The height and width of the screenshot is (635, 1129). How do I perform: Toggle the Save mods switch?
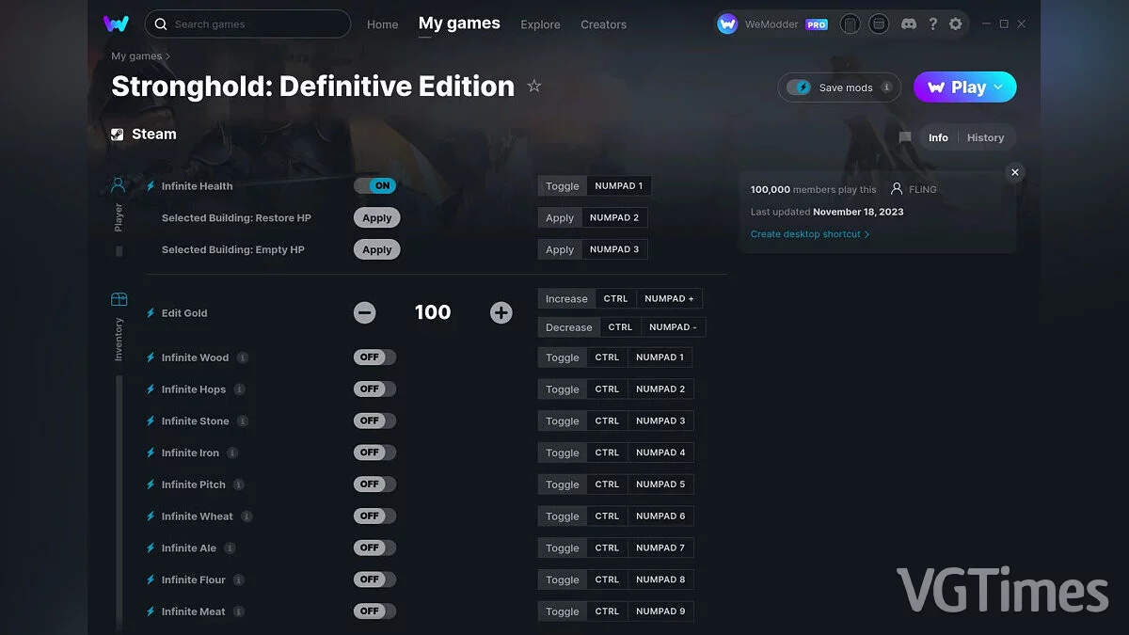click(799, 87)
